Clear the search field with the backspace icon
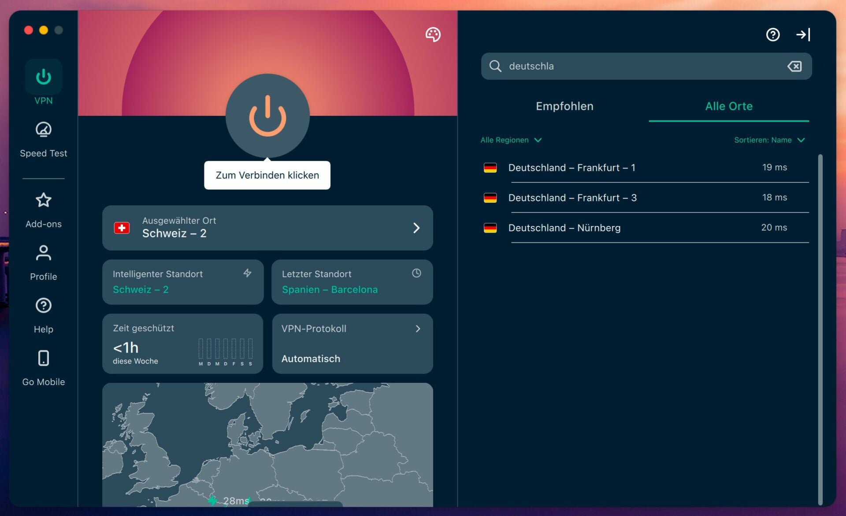 (x=794, y=66)
